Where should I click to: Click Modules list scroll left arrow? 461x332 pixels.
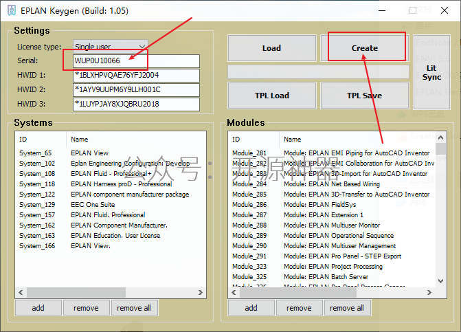click(x=234, y=293)
